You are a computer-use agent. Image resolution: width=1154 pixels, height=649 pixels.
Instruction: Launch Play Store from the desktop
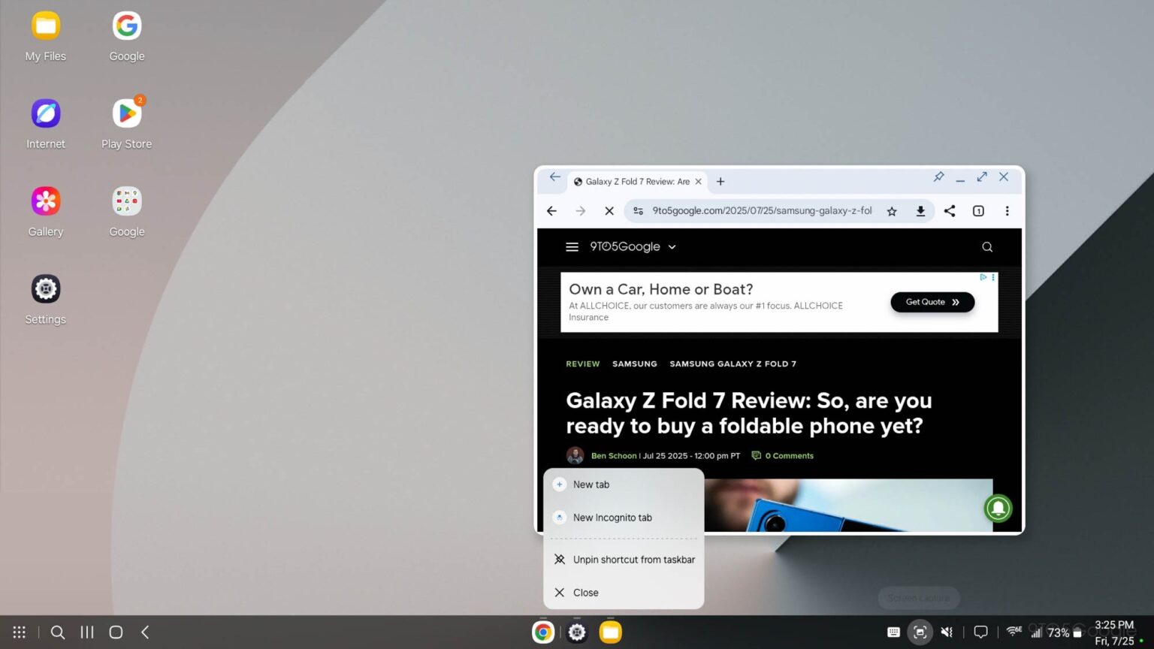[x=126, y=114]
